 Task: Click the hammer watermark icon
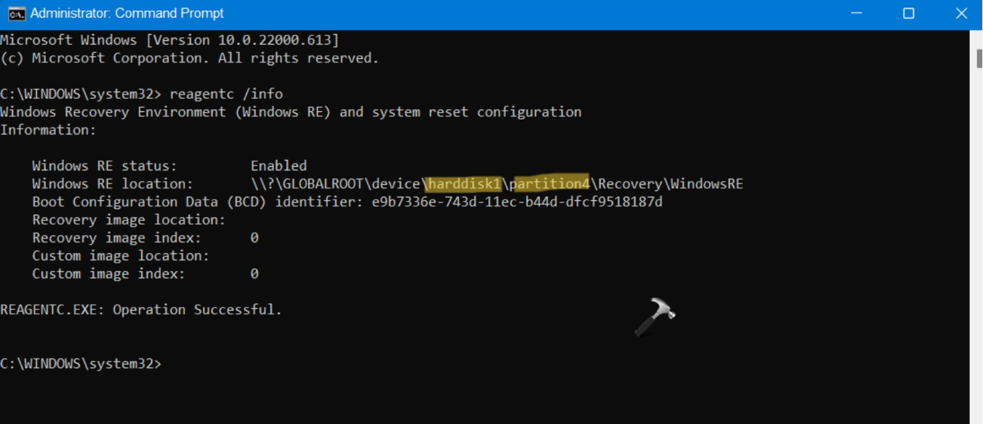click(654, 318)
